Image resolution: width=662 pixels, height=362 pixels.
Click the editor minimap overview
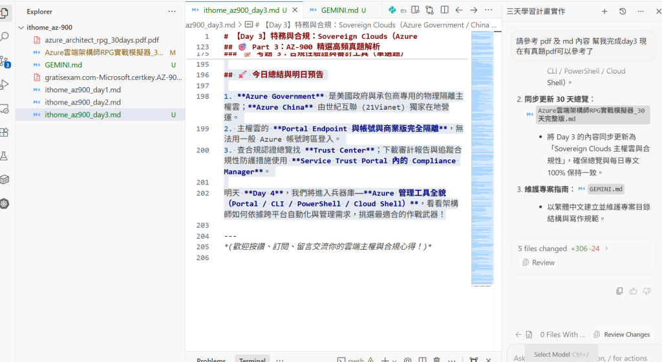click(482, 159)
